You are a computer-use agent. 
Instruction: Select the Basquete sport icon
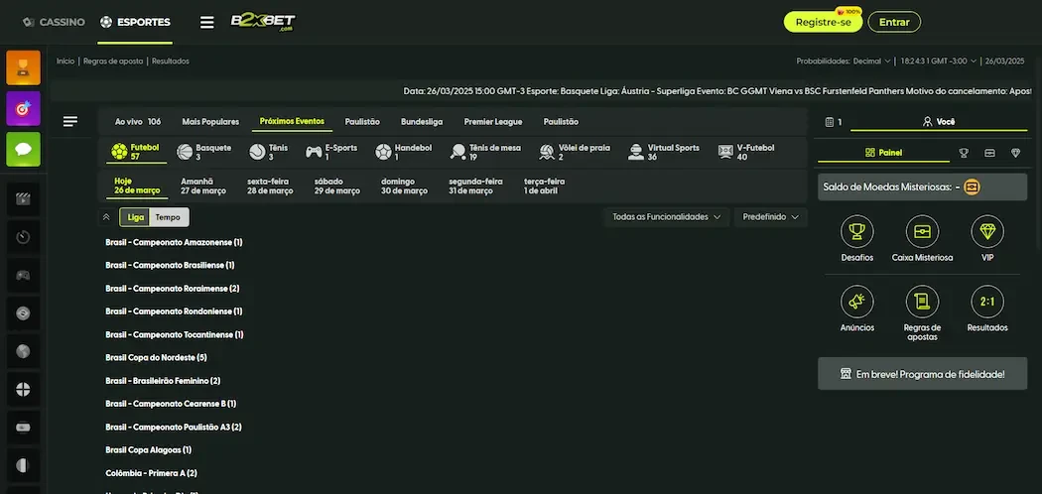[185, 152]
